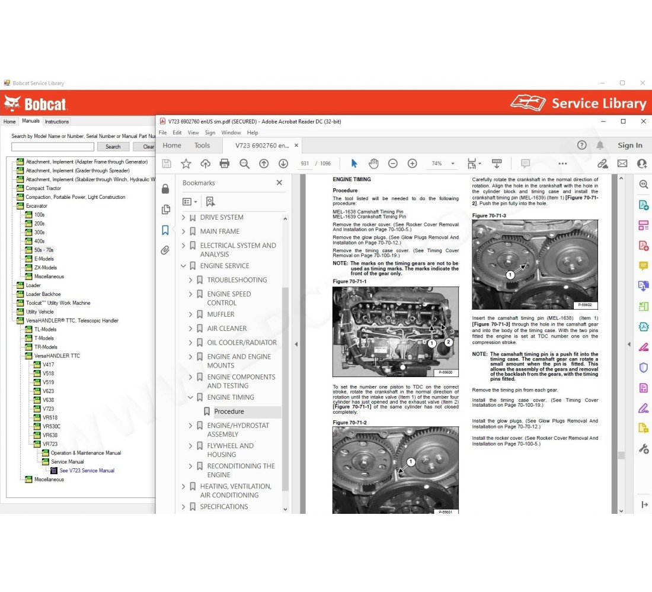Collapse the ENGINE TIMING bookmark
This screenshot has width=652, height=592.
tap(190, 398)
